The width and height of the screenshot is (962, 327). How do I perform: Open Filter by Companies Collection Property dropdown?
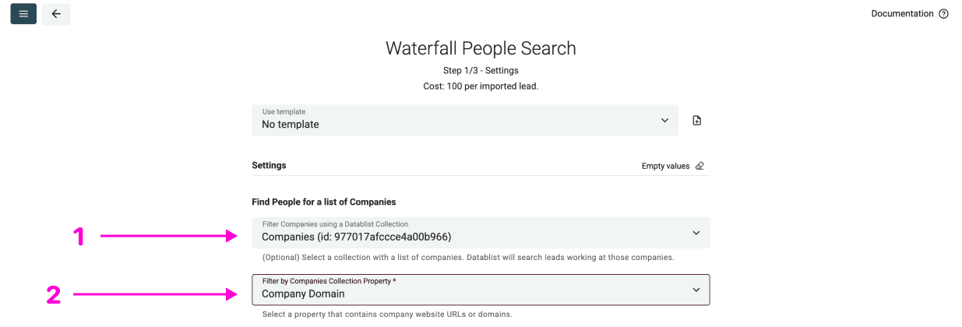pyautogui.click(x=467, y=290)
